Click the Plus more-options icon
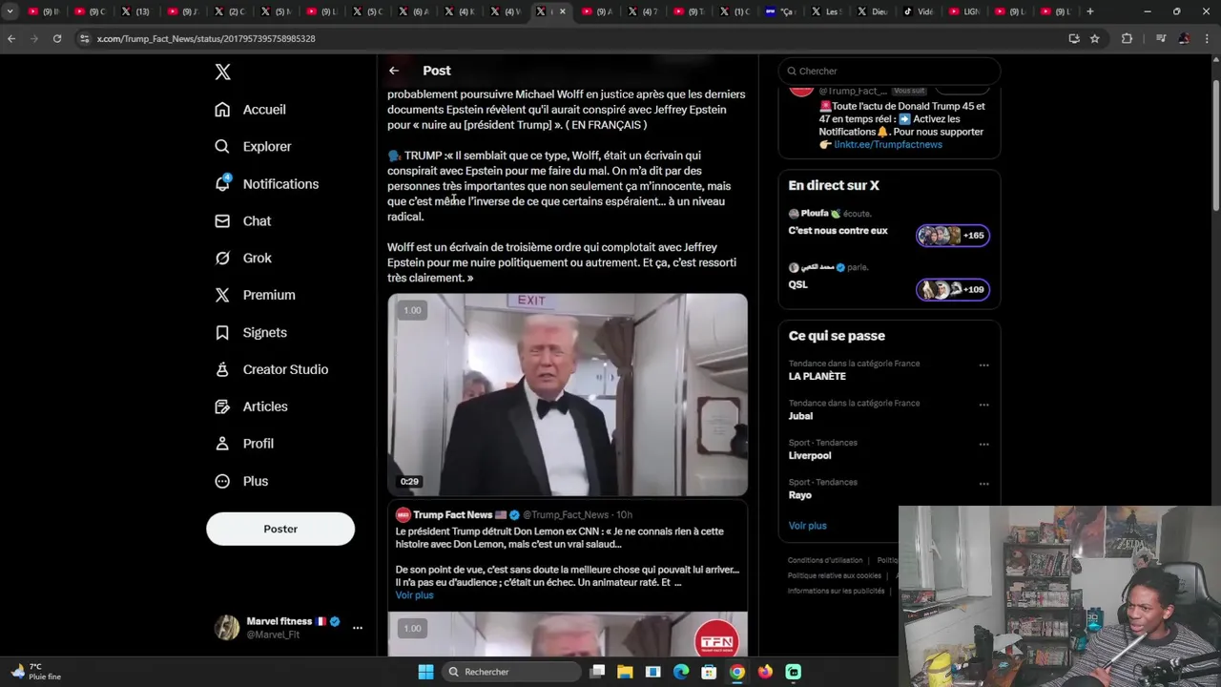Viewport: 1221px width, 687px height. [x=222, y=481]
